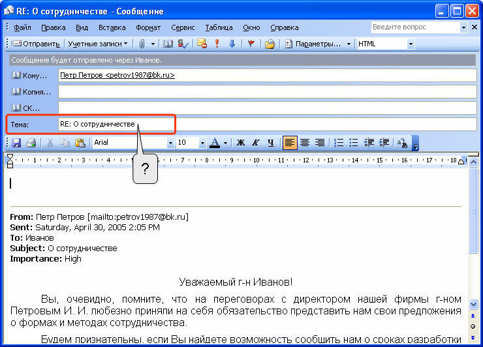Click the decrease indent icon

click(369, 143)
